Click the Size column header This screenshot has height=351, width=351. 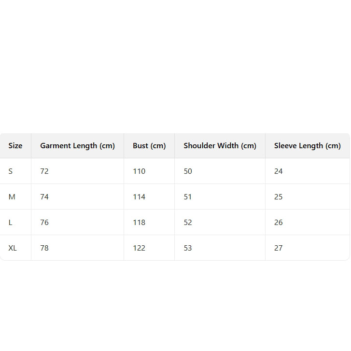click(x=15, y=146)
